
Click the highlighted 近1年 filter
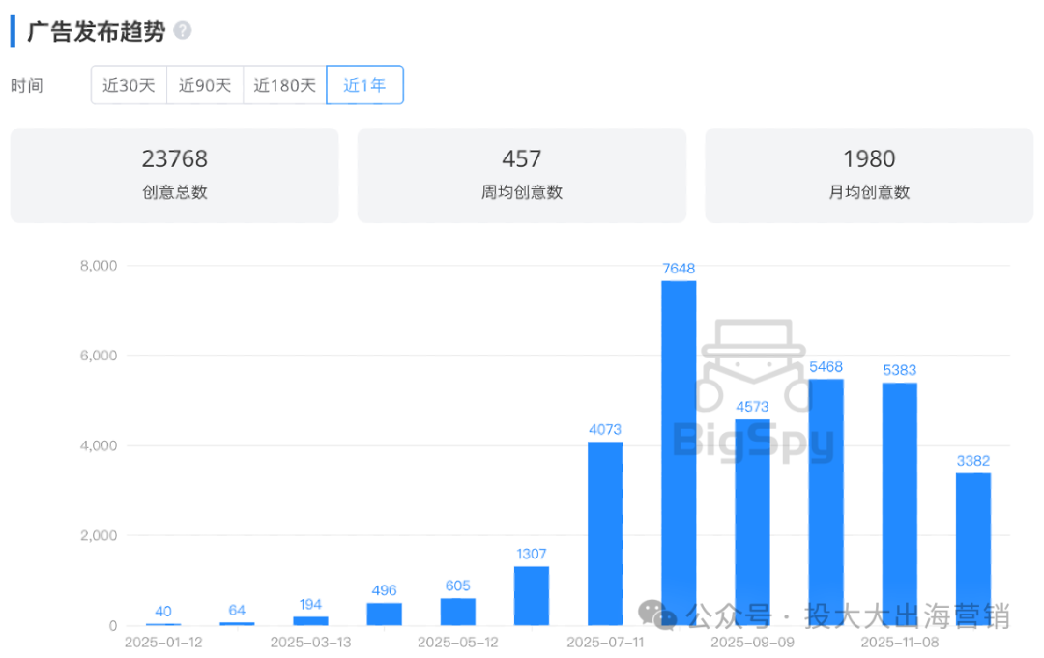(364, 85)
